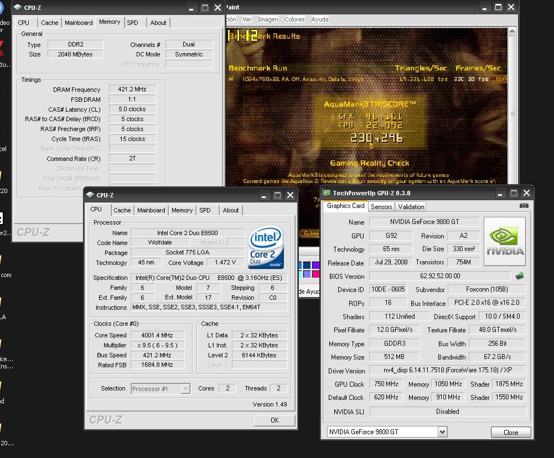The width and height of the screenshot is (554, 458).
Task: Click the green BIOS save chip icon
Action: click(x=519, y=276)
